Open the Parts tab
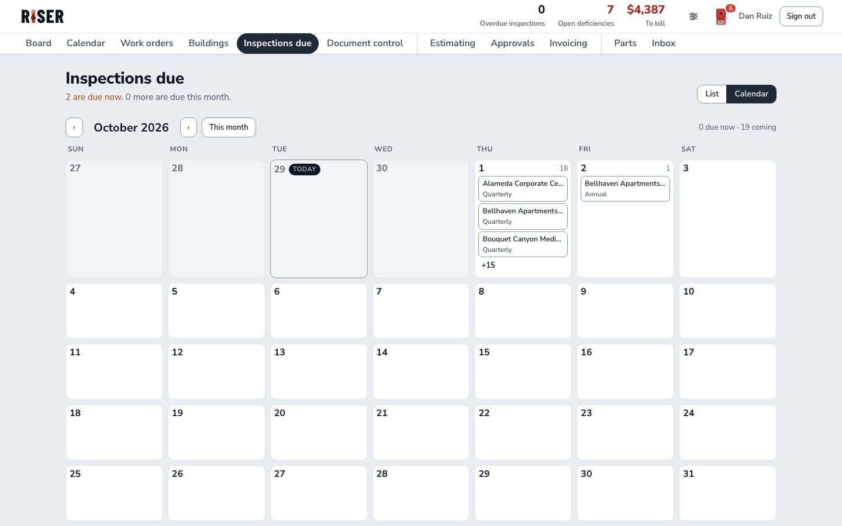Image resolution: width=842 pixels, height=526 pixels. click(x=625, y=43)
